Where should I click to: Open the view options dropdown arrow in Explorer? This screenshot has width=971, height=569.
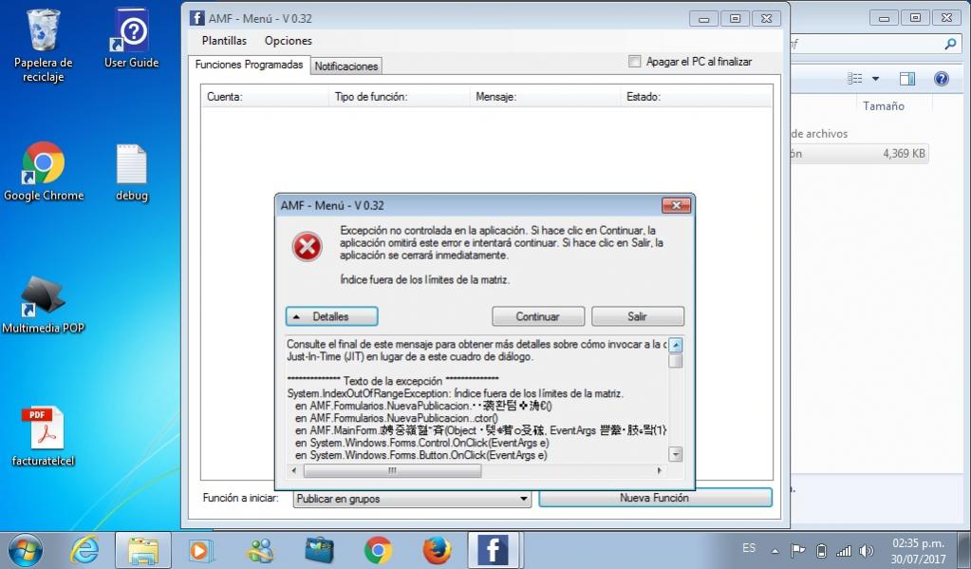click(x=875, y=79)
